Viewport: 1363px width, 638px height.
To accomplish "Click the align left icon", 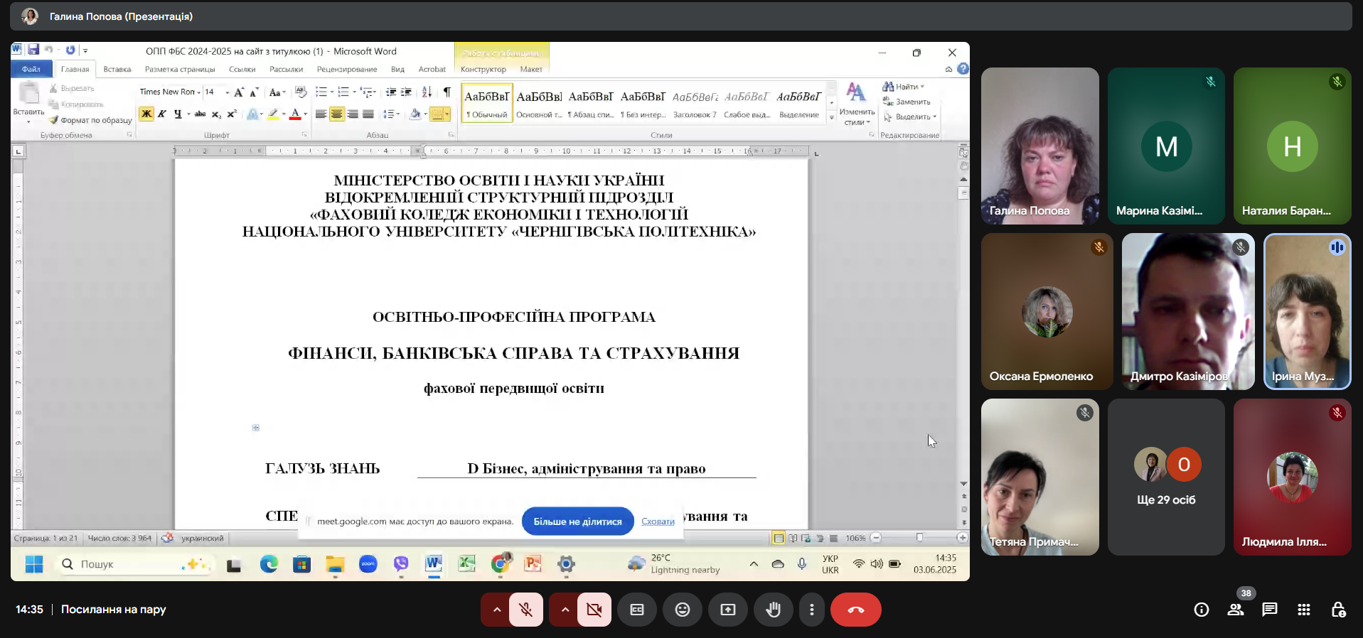I will point(321,114).
